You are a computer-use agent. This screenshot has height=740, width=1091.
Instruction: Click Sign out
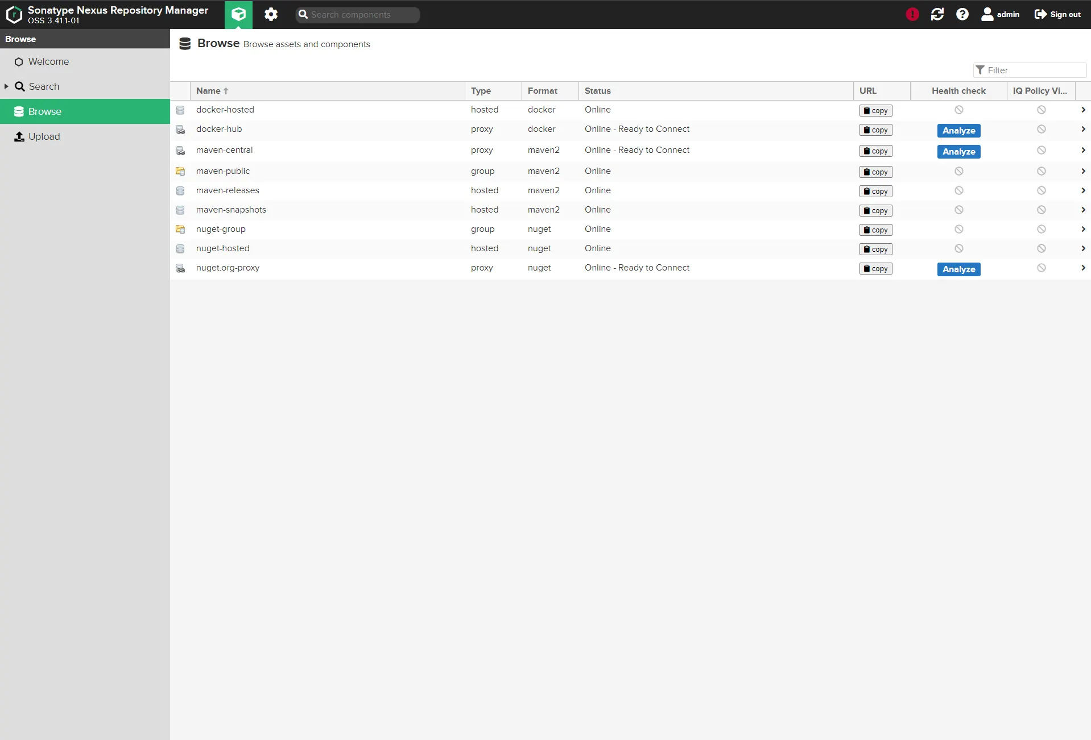[1057, 14]
